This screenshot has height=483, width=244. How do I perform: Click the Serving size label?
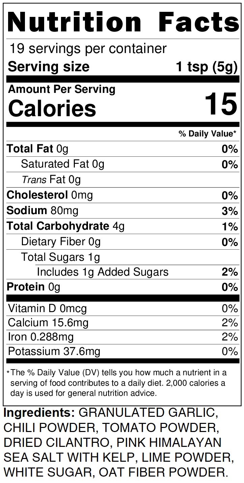tap(49, 67)
